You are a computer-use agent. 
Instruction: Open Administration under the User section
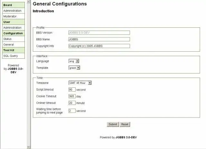[12, 28]
